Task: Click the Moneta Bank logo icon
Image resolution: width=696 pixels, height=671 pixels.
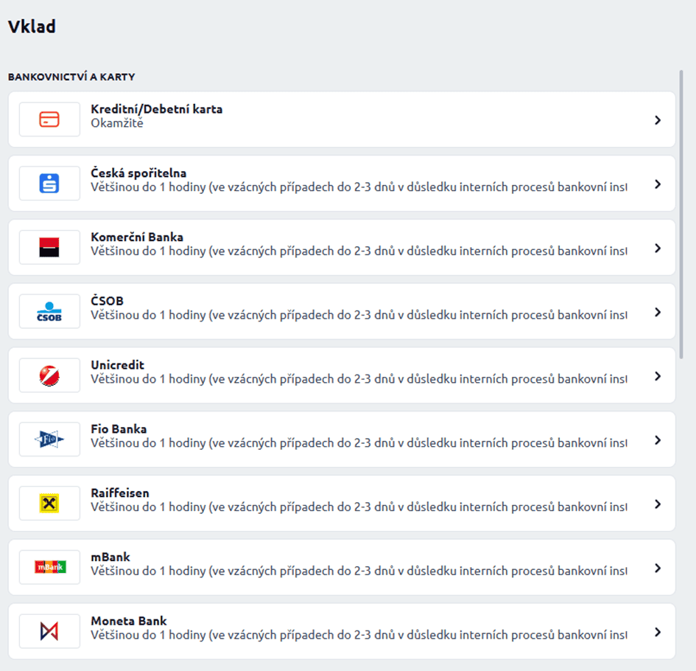Action: (x=49, y=631)
